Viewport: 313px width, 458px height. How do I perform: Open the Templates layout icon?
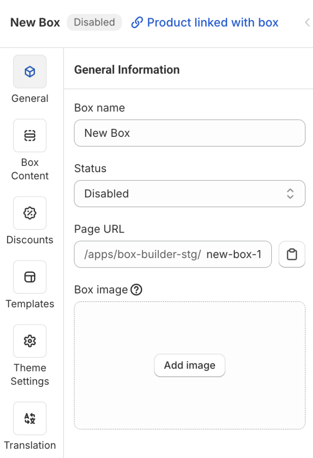click(30, 277)
